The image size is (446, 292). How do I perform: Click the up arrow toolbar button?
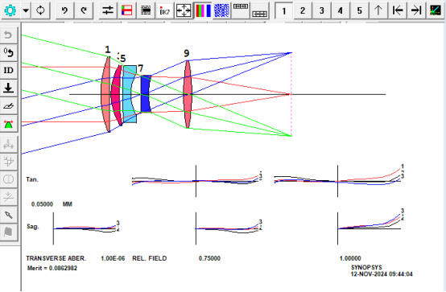click(x=378, y=10)
